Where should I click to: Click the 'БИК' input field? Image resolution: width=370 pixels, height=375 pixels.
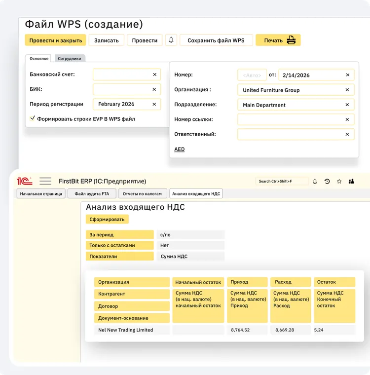pyautogui.click(x=127, y=89)
